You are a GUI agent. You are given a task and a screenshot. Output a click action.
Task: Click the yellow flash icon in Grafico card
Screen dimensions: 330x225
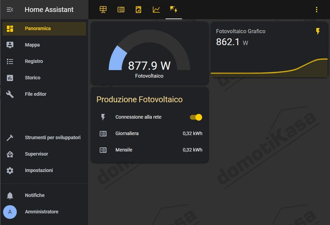click(x=318, y=31)
